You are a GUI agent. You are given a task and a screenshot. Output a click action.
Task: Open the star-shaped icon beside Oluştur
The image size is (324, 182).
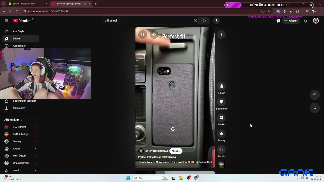point(278,21)
